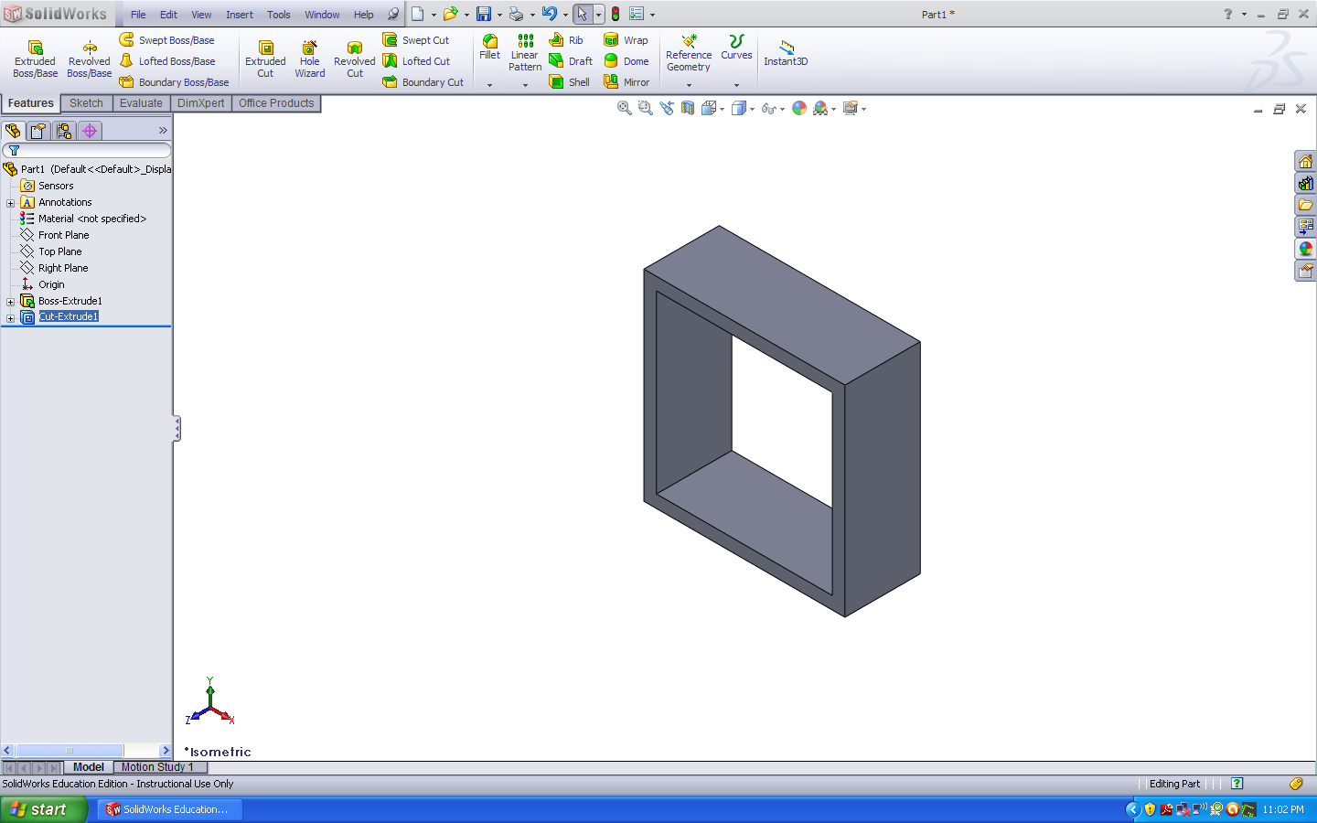
Task: Click the Revolved Boss/Base tool
Action: tap(89, 58)
